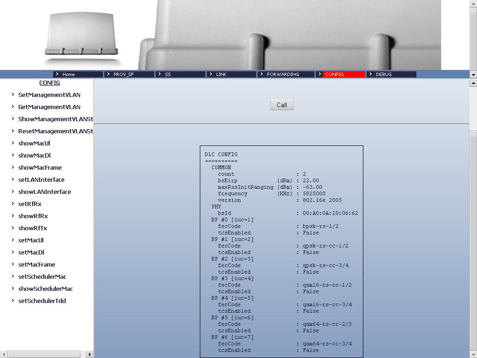Select the ShowManagementVLANSt sidebar link

56,119
